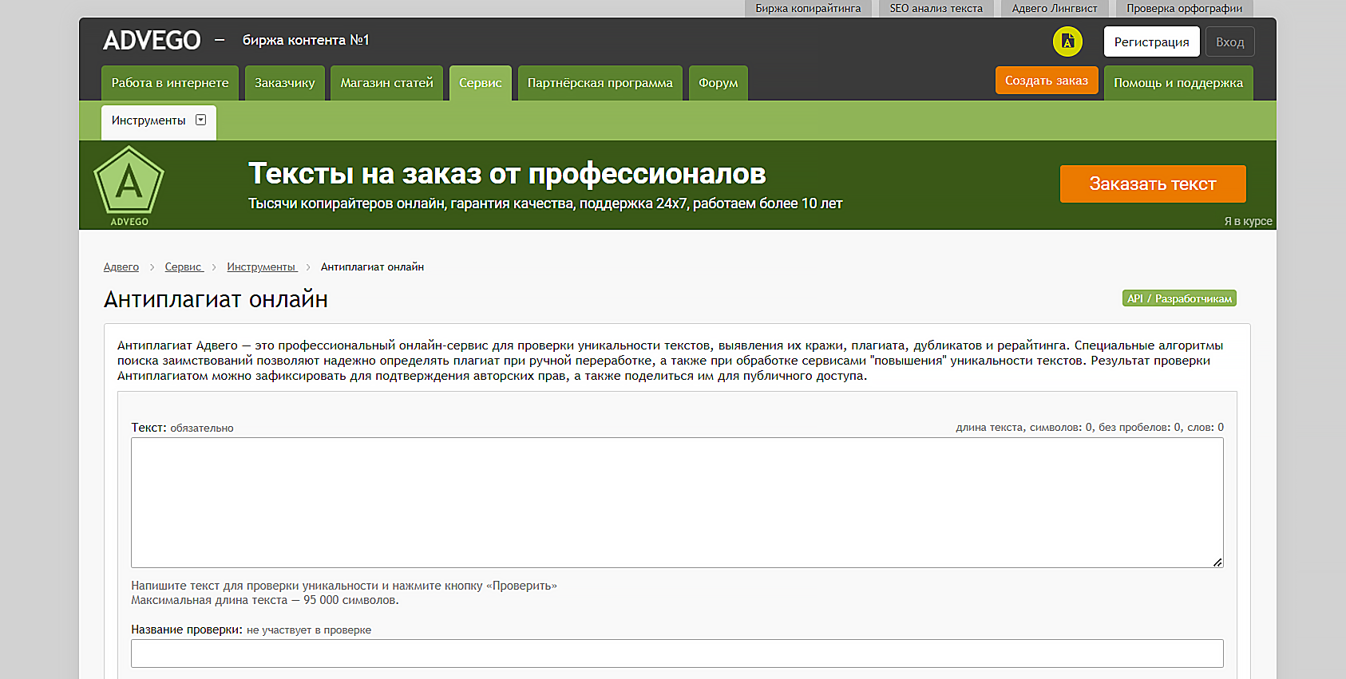Click the green pentagon Advego banner logo

(x=129, y=185)
